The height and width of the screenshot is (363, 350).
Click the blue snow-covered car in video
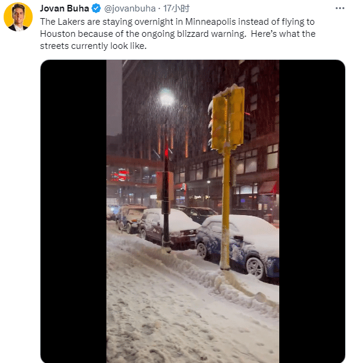238,246
